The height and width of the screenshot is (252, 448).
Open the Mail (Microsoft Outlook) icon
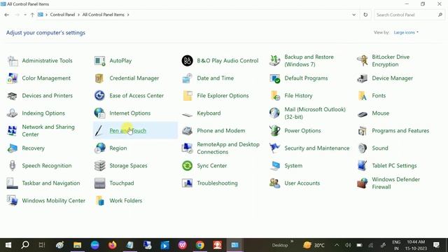(274, 113)
